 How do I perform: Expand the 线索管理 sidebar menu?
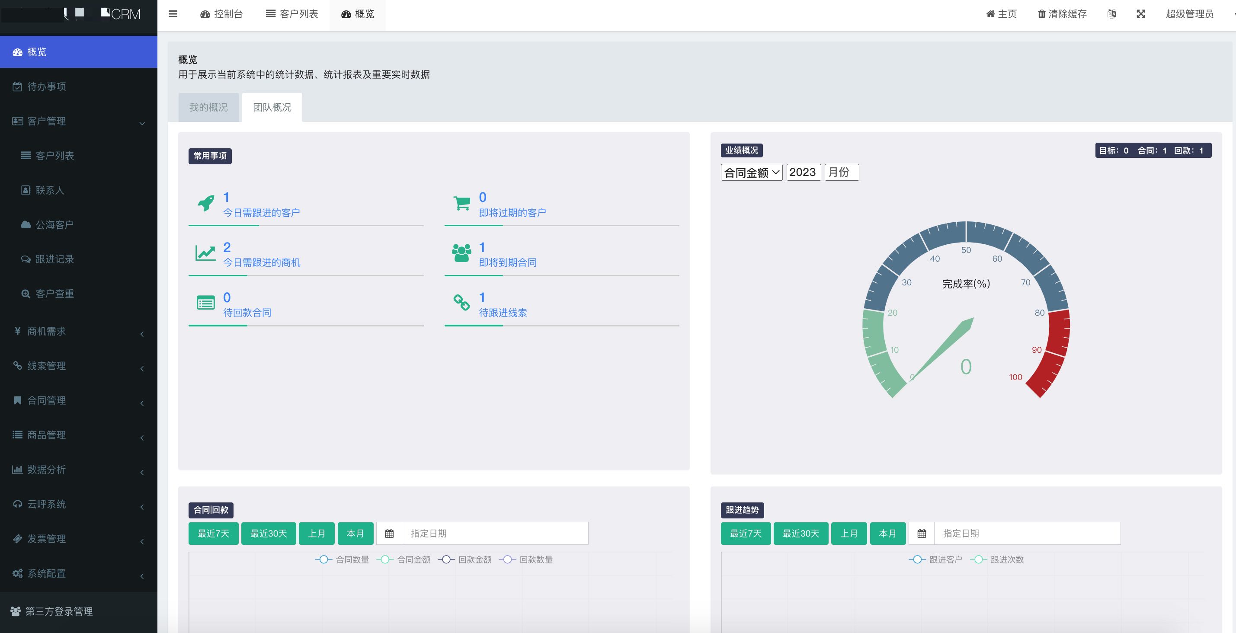coord(79,365)
